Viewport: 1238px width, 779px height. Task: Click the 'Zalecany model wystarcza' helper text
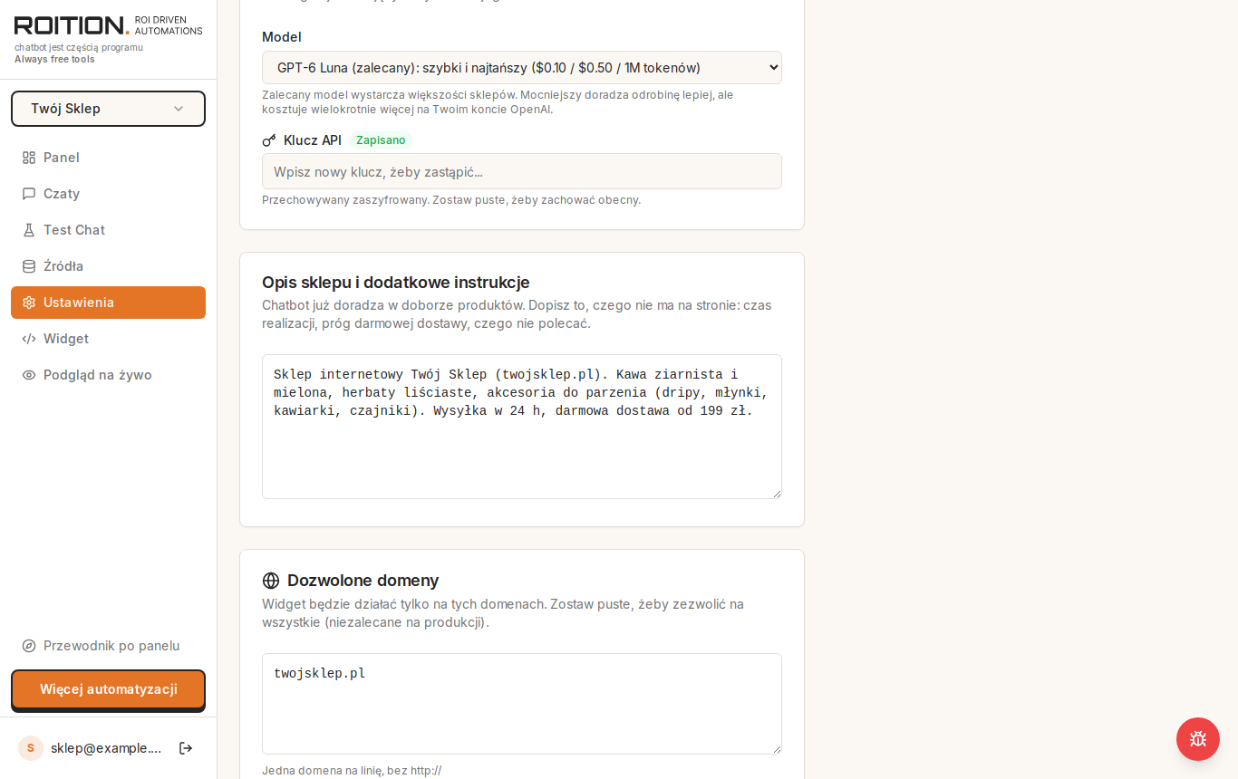[x=498, y=102]
